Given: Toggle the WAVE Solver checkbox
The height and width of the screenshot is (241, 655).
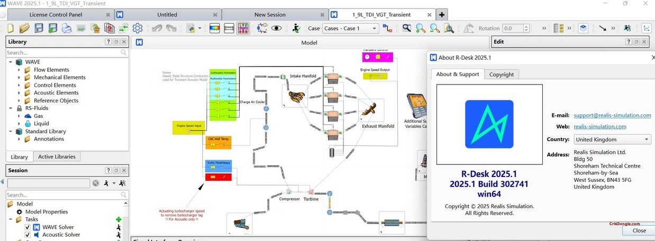Looking at the screenshot, I should (28, 227).
